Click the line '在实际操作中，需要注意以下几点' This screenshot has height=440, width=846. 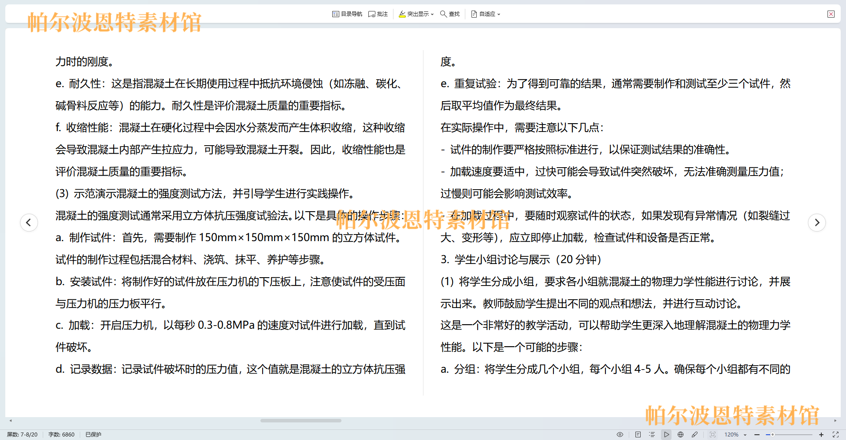coord(522,128)
